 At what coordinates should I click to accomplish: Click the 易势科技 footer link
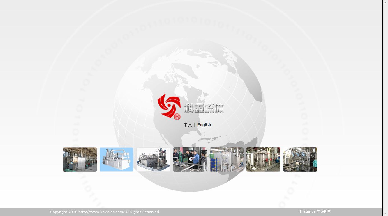(x=324, y=212)
